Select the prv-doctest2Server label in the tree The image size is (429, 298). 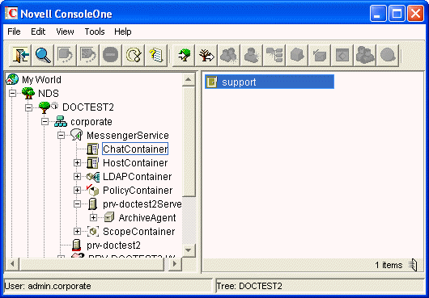(x=142, y=204)
